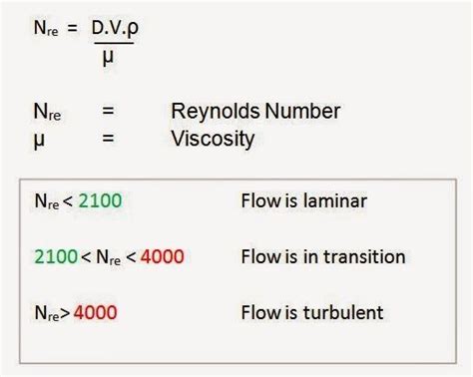The image size is (473, 377).
Task: Click the Nre in the middle of the transition inequality
Action: click(x=109, y=257)
